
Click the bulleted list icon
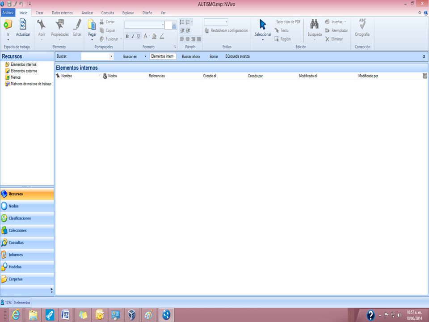coord(182,22)
